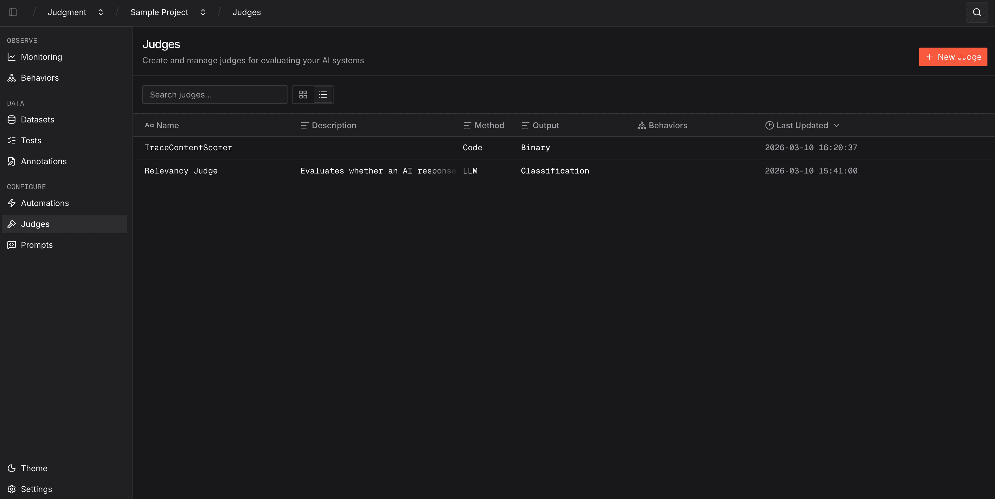Image resolution: width=995 pixels, height=499 pixels.
Task: Click the search magnifier at top right
Action: 976,12
